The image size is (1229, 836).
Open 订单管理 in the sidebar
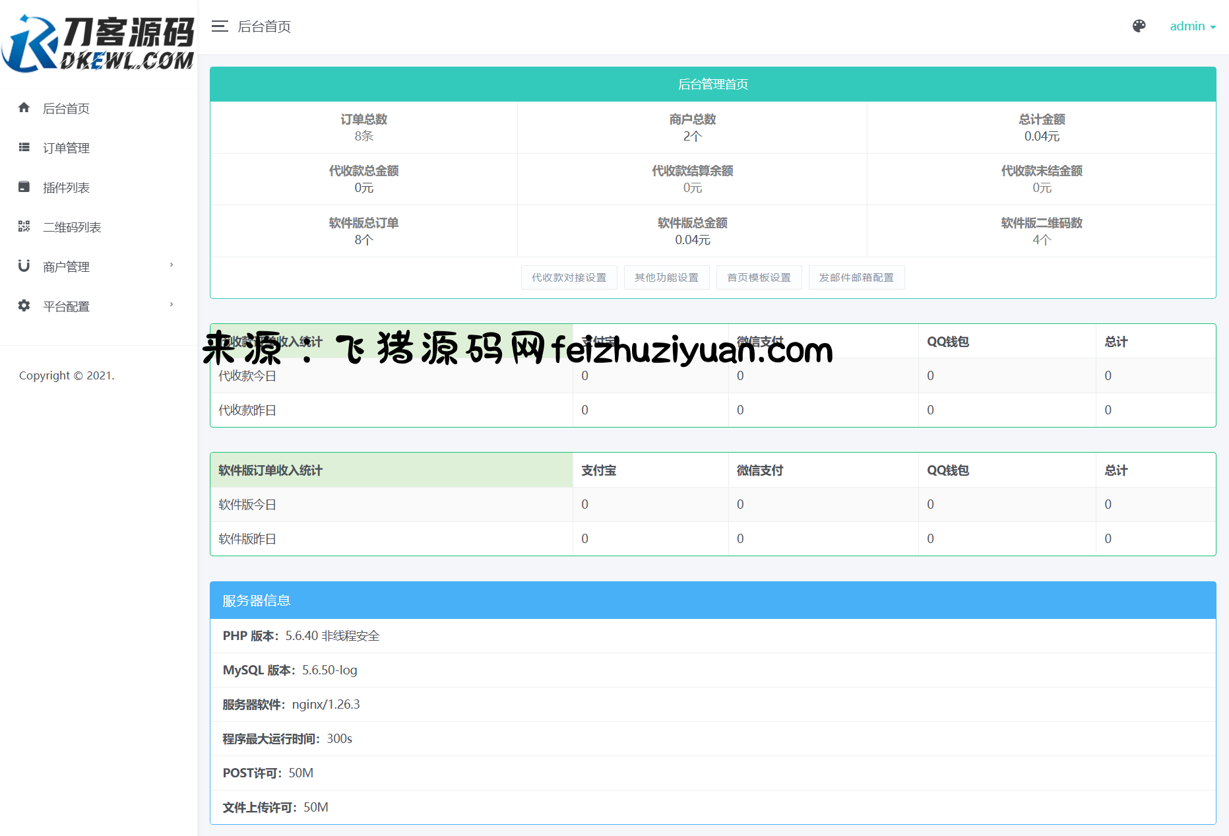tap(66, 148)
